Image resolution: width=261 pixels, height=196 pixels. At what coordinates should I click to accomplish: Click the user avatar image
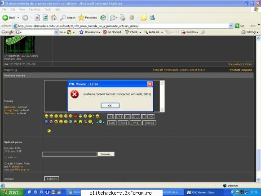pyautogui.click(x=20, y=45)
